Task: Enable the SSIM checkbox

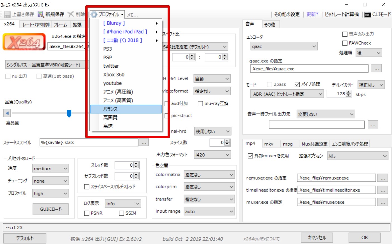Action: click(121, 213)
